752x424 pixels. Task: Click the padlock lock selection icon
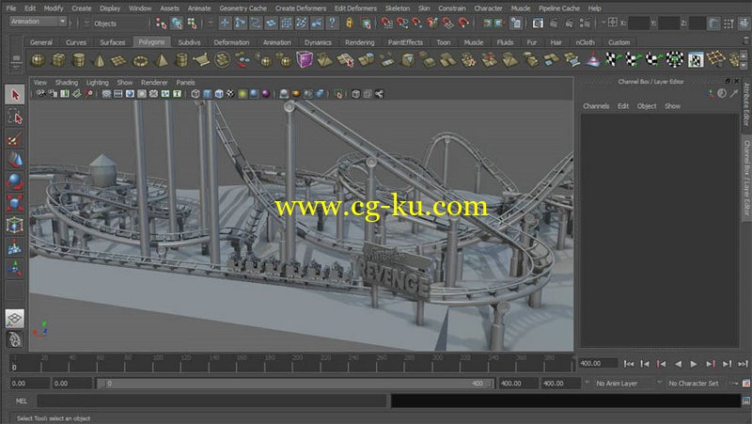350,23
